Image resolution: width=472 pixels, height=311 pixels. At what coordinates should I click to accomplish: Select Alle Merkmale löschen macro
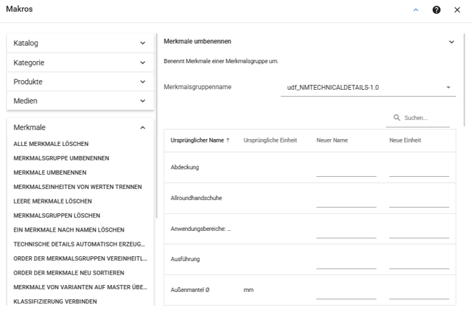(x=51, y=144)
